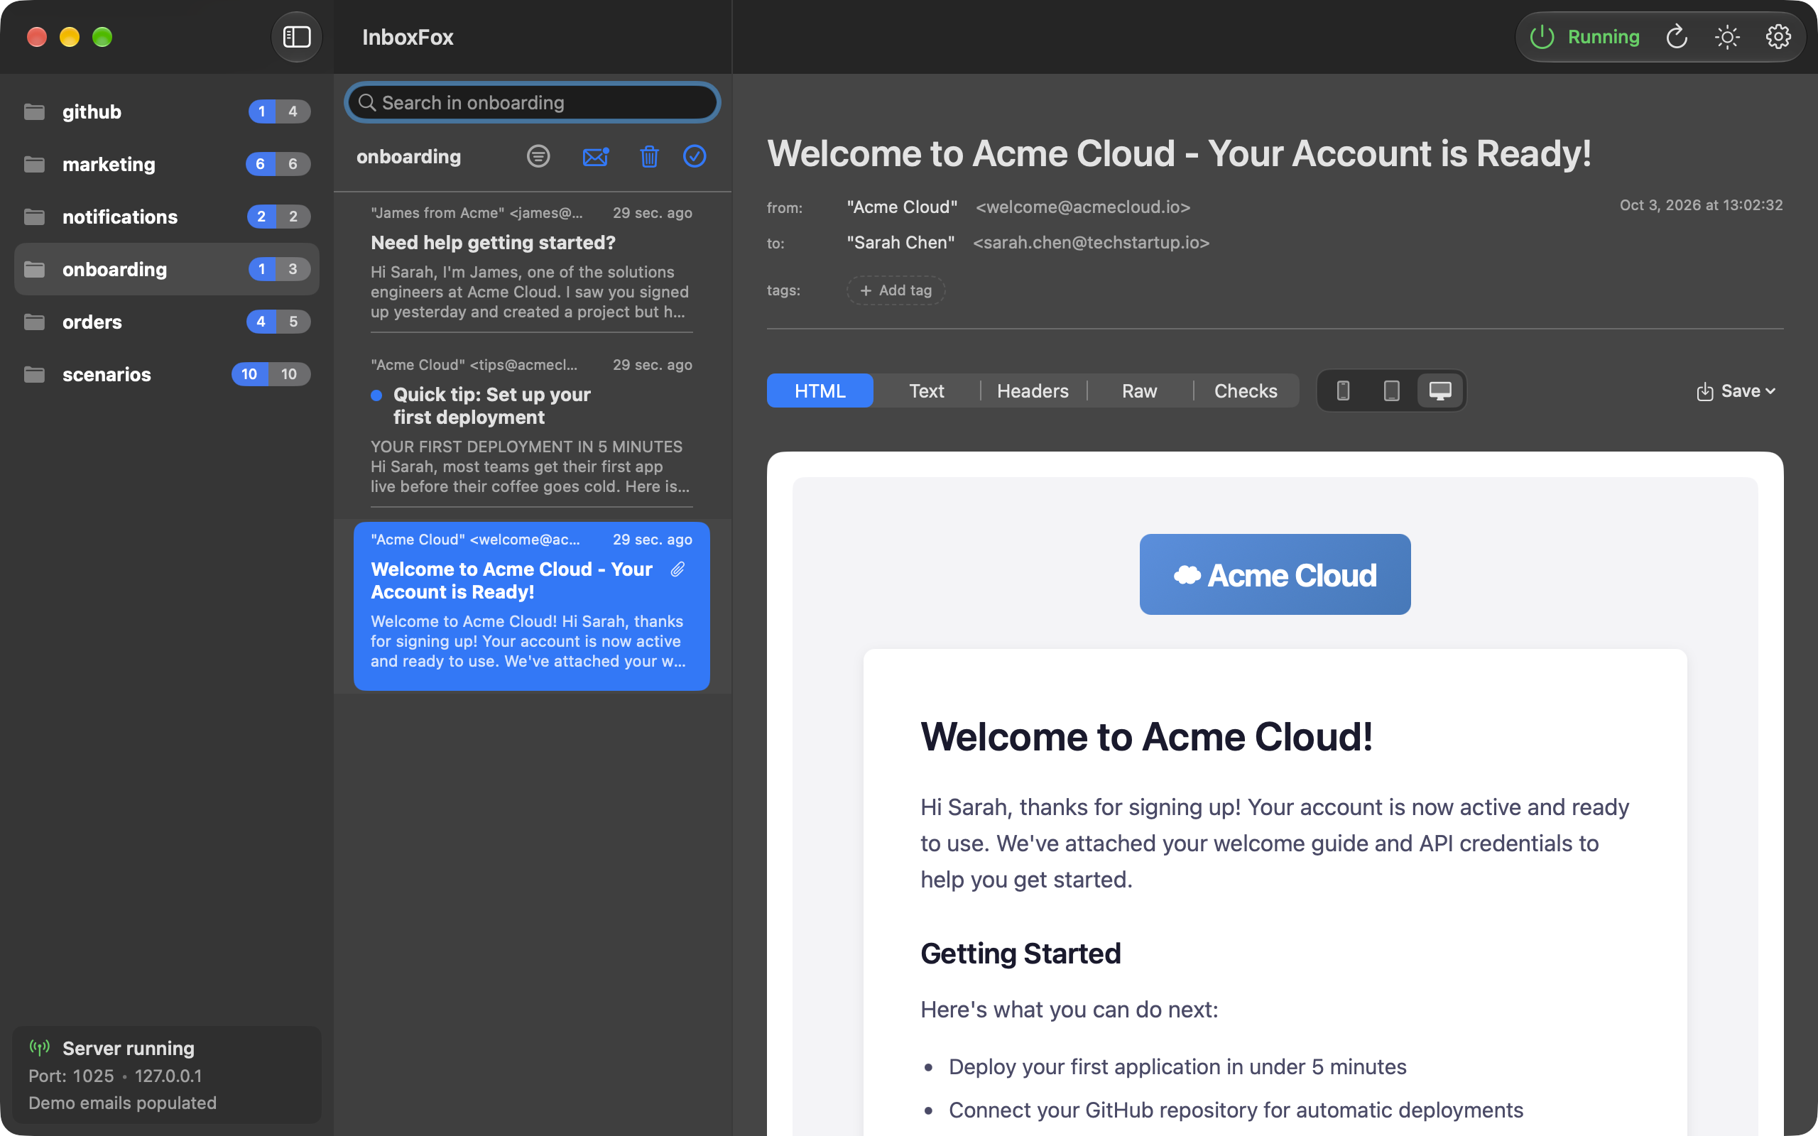
Task: Open the scenarios mailbox
Action: click(167, 374)
